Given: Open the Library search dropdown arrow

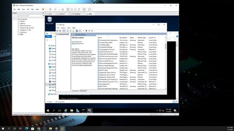Looking at the screenshot, I should 43,16.
